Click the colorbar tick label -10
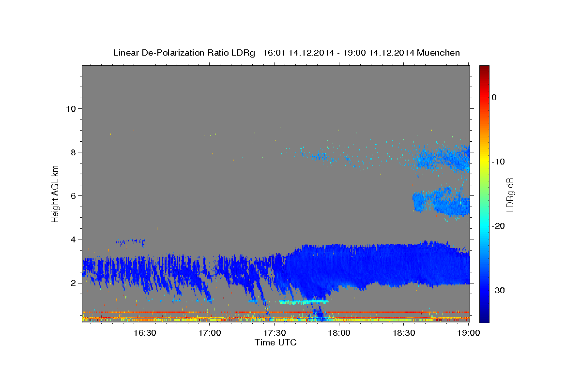Viewport: 581px width, 387px height. click(x=499, y=162)
